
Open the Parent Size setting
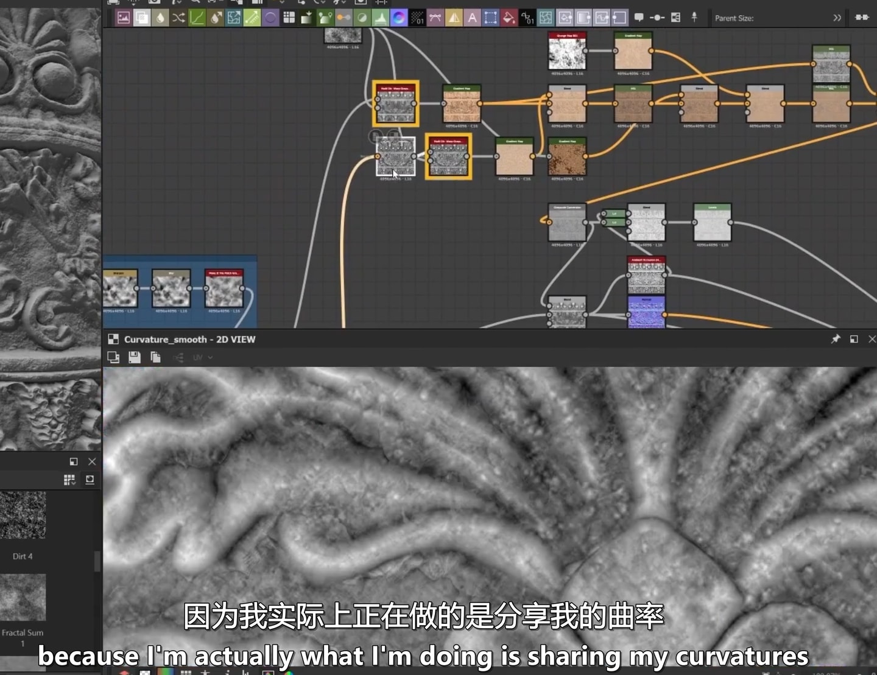734,18
